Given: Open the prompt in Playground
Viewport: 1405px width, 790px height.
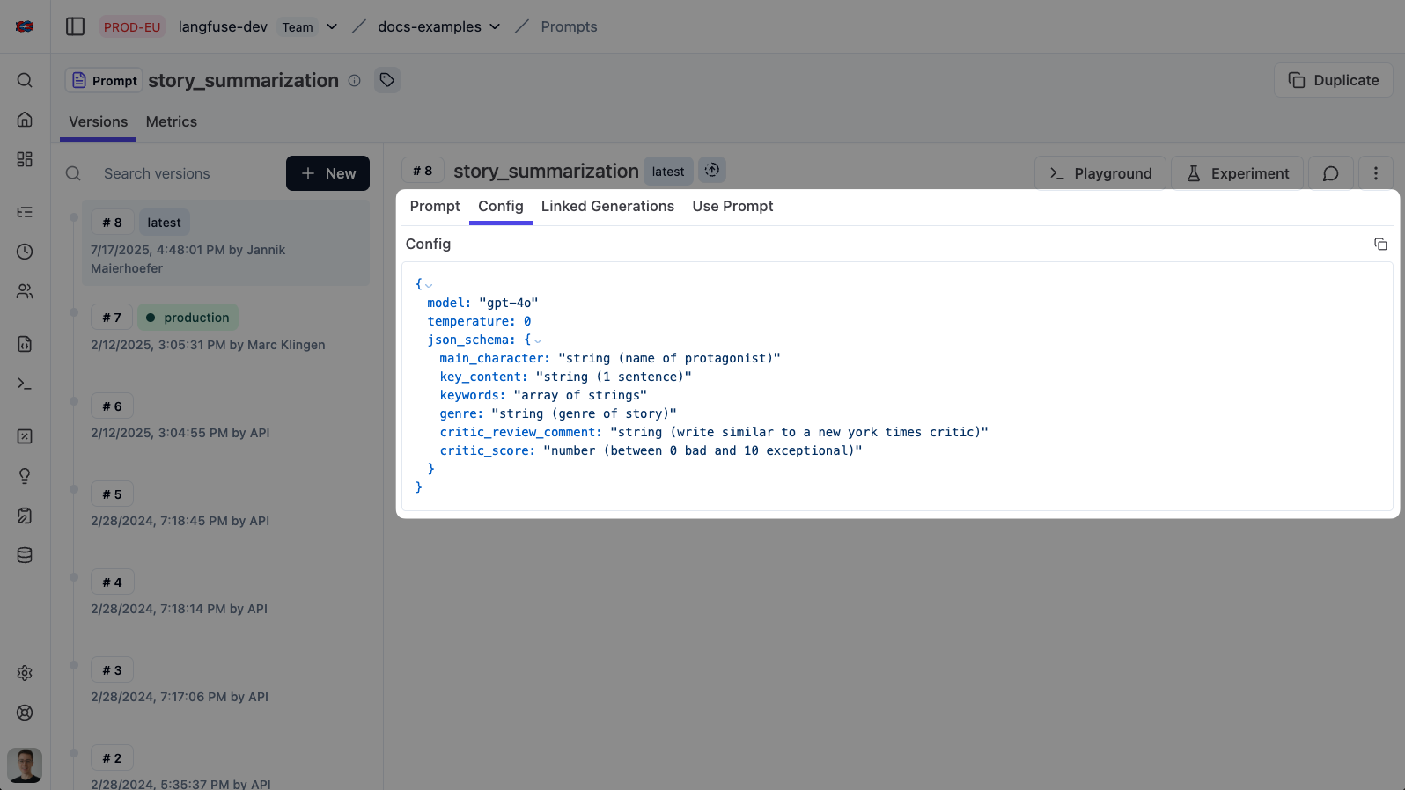Looking at the screenshot, I should [1100, 173].
